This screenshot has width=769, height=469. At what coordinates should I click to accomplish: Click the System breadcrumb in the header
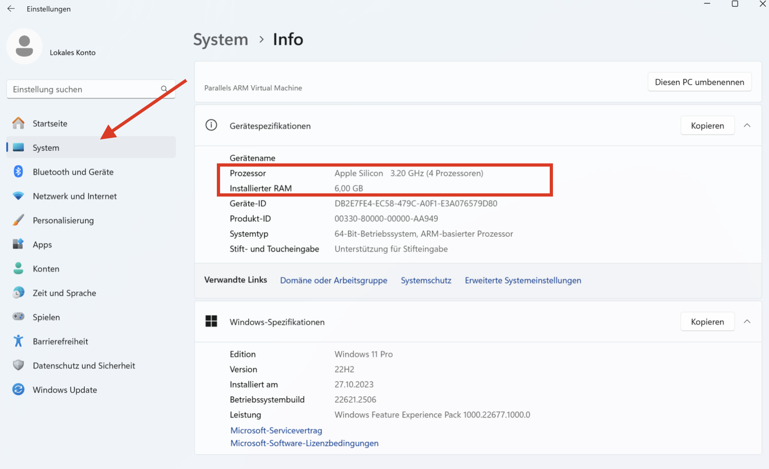tap(221, 39)
